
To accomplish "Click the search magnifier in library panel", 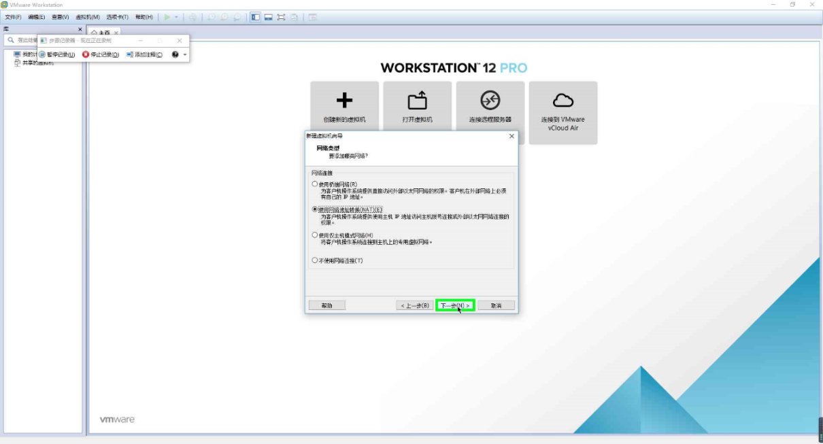I will pos(11,40).
